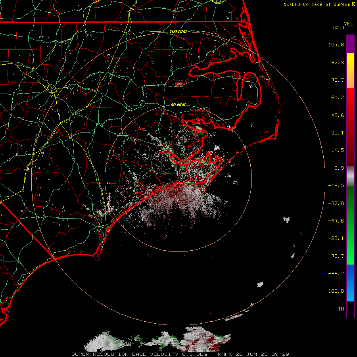
Task: Click the 107.8 legend value
Action: [336, 44]
